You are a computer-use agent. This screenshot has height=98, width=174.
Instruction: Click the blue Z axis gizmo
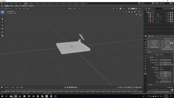[139, 11]
